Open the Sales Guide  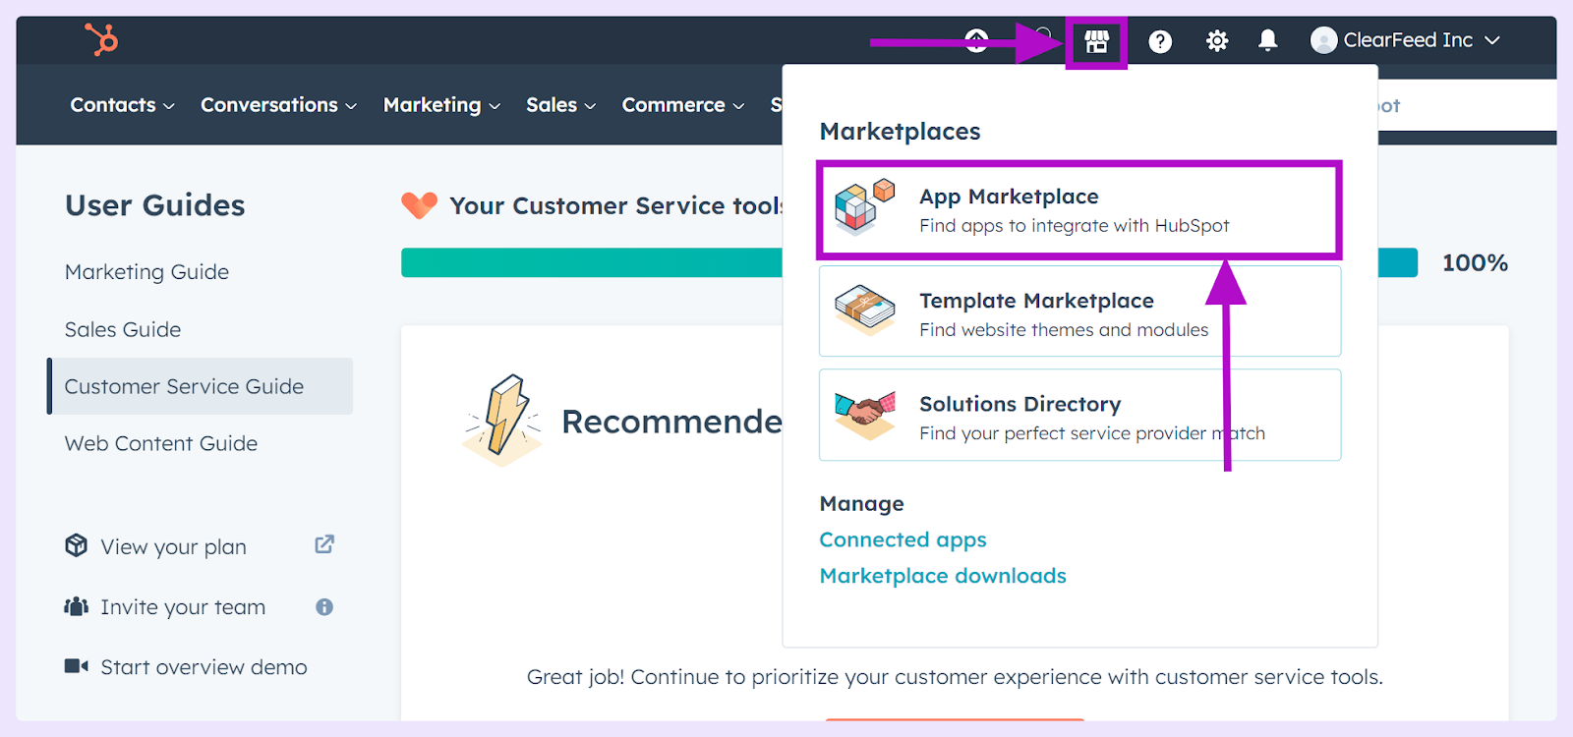(123, 329)
